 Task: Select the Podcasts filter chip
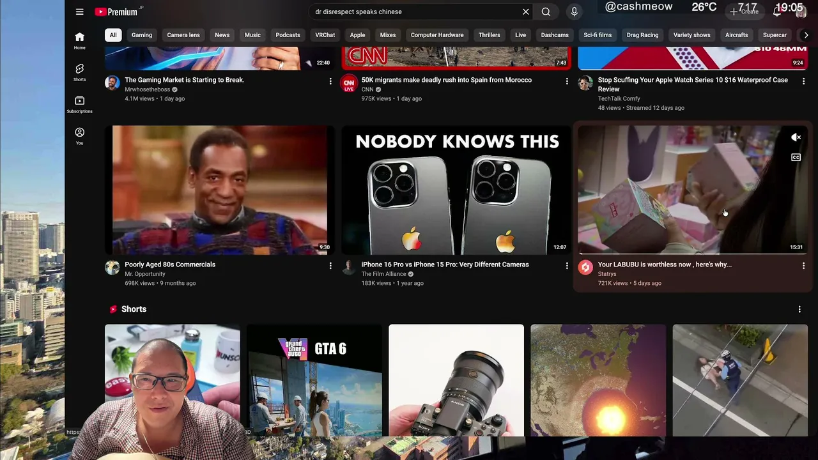tap(288, 35)
